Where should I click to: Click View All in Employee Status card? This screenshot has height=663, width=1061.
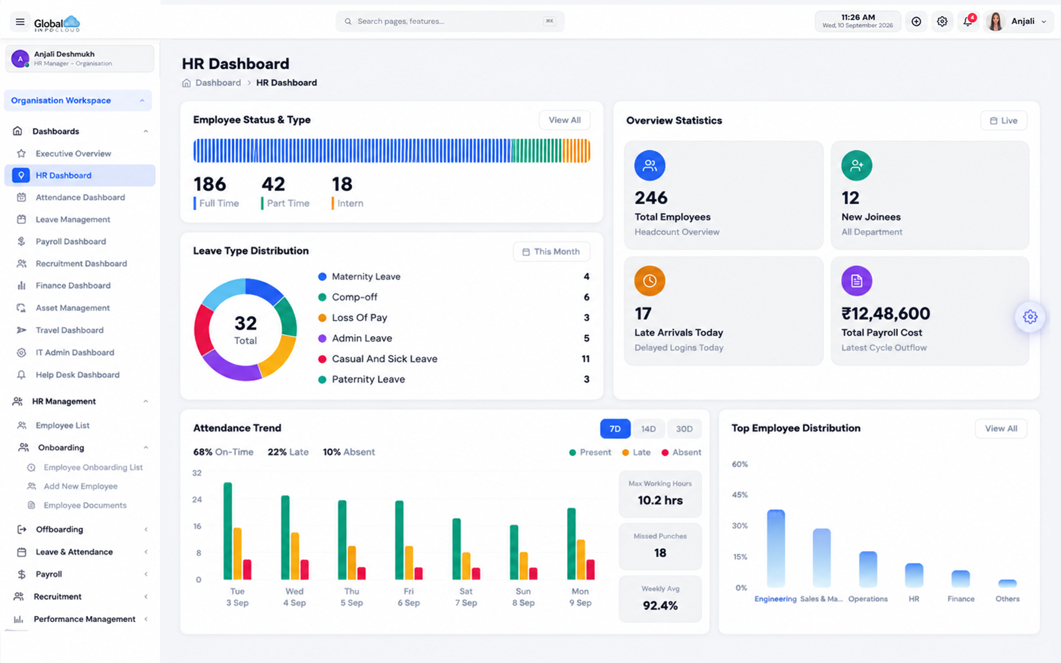pos(564,120)
